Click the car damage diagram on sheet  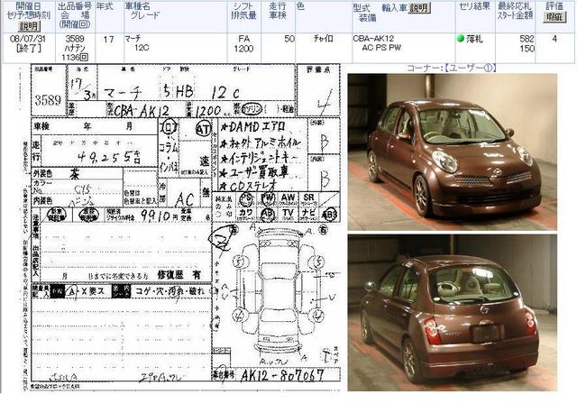tap(278, 290)
